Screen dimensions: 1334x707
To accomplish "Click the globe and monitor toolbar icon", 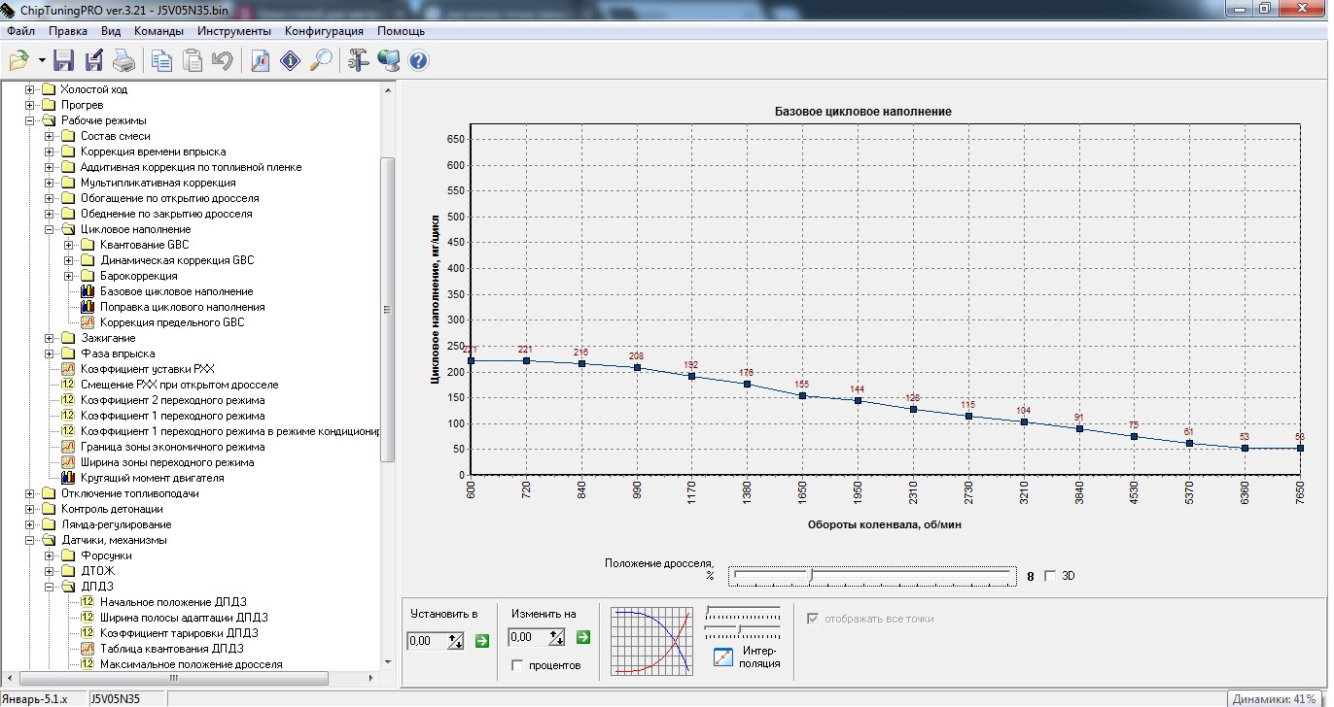I will pyautogui.click(x=388, y=61).
